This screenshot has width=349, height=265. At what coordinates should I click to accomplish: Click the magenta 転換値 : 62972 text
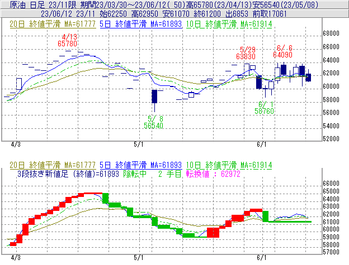click(x=213, y=174)
